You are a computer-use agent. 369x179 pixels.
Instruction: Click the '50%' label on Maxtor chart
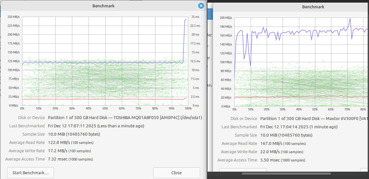coord(315,109)
